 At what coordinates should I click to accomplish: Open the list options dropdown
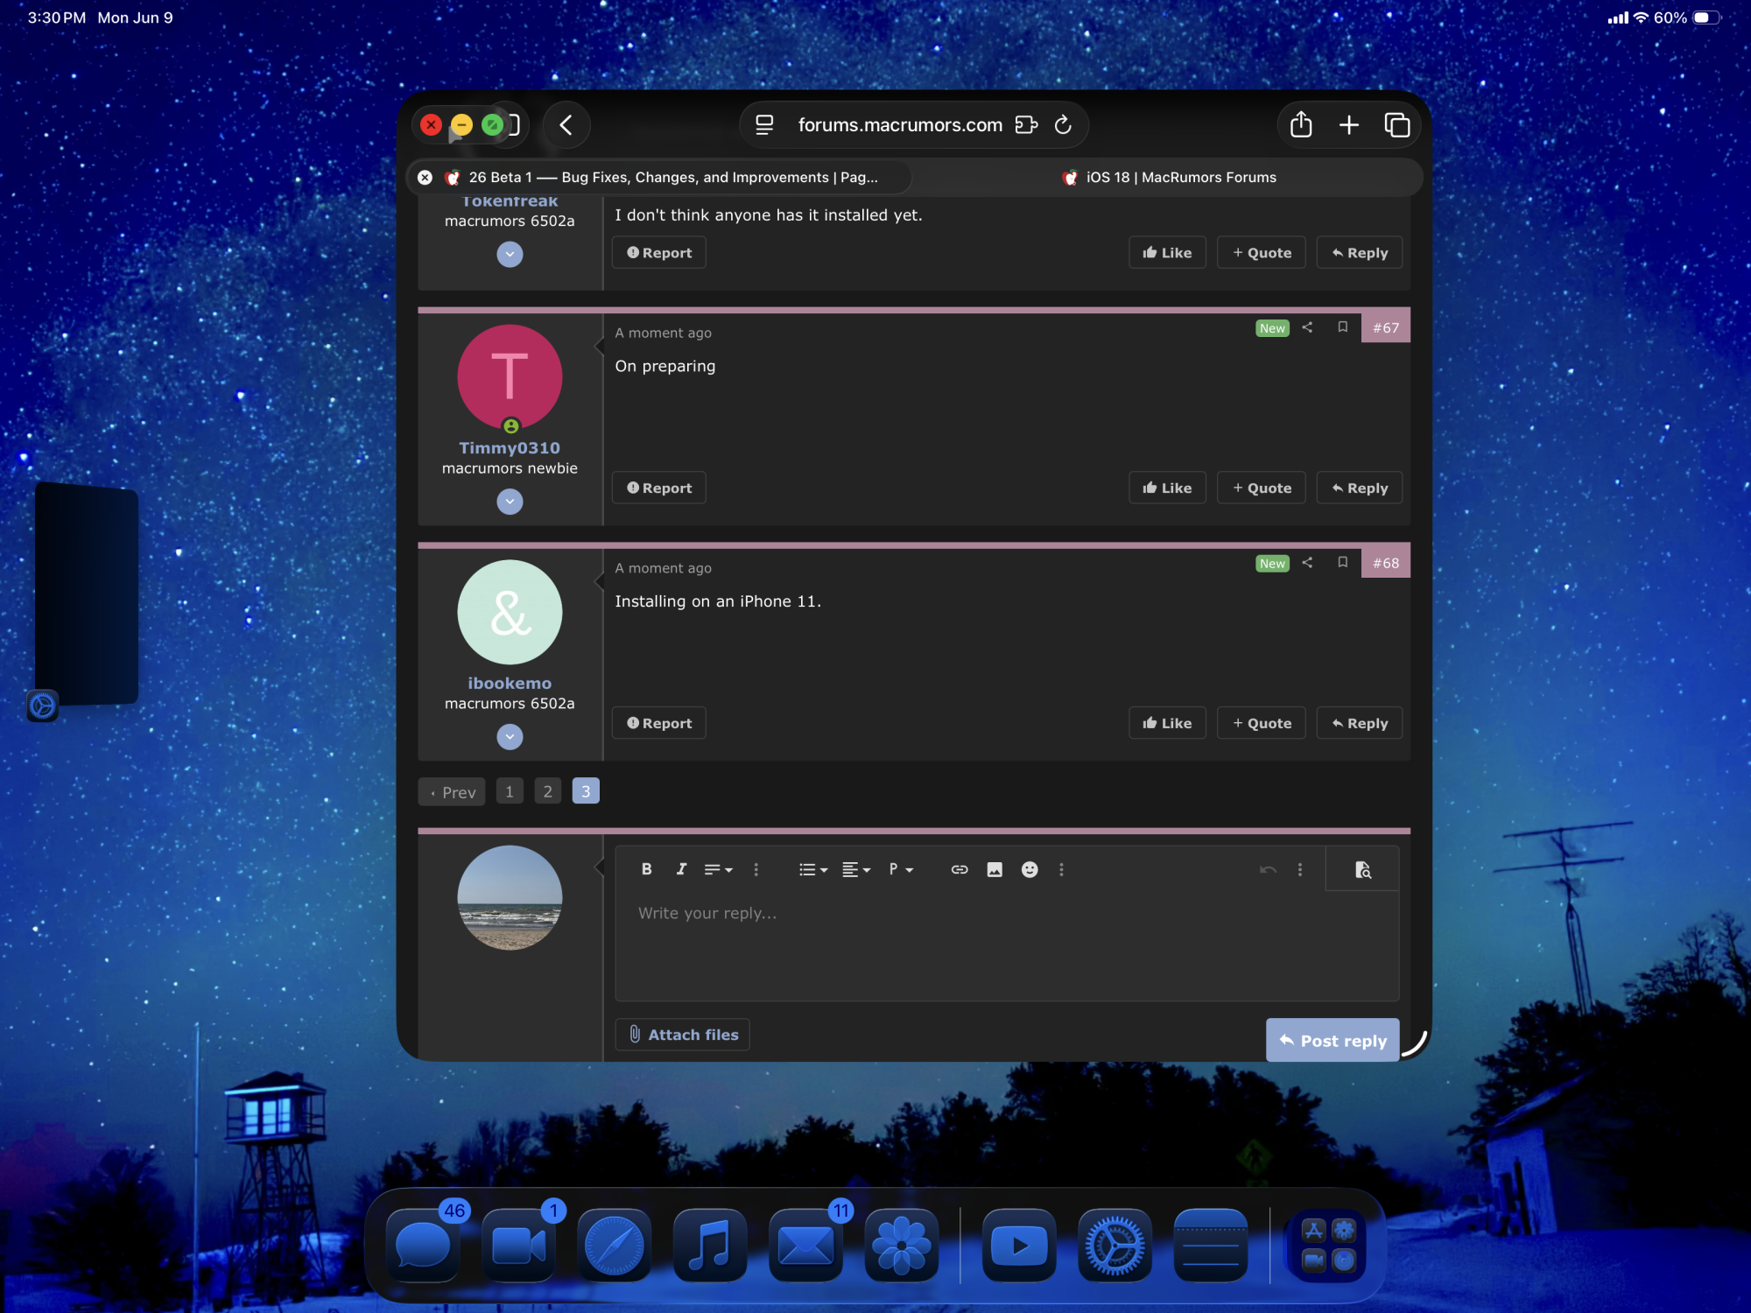click(x=812, y=869)
